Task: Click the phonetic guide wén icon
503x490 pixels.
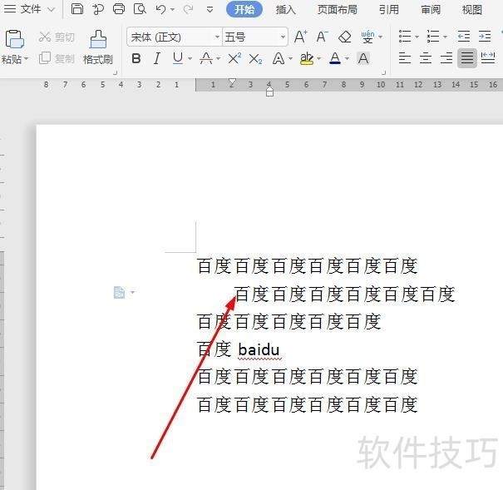Action: click(367, 37)
